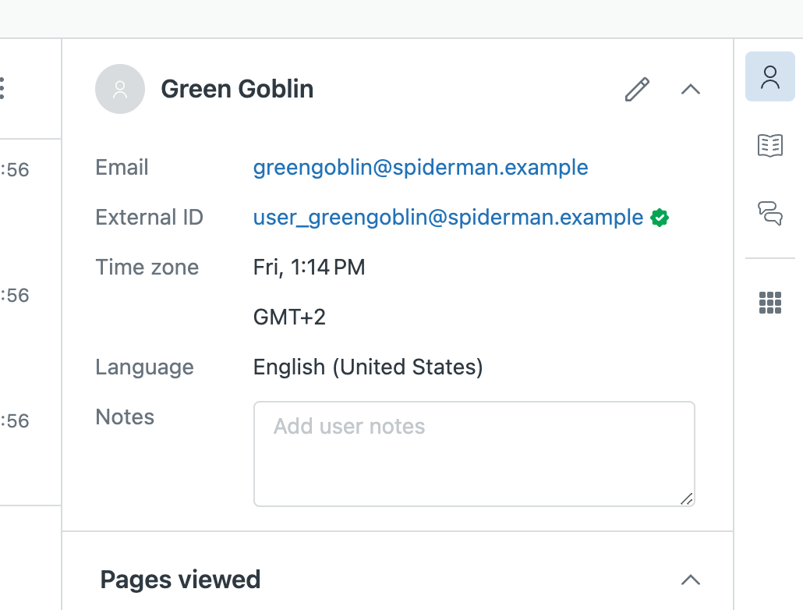This screenshot has width=803, height=610.
Task: Click the Time zone field label
Action: 147,268
